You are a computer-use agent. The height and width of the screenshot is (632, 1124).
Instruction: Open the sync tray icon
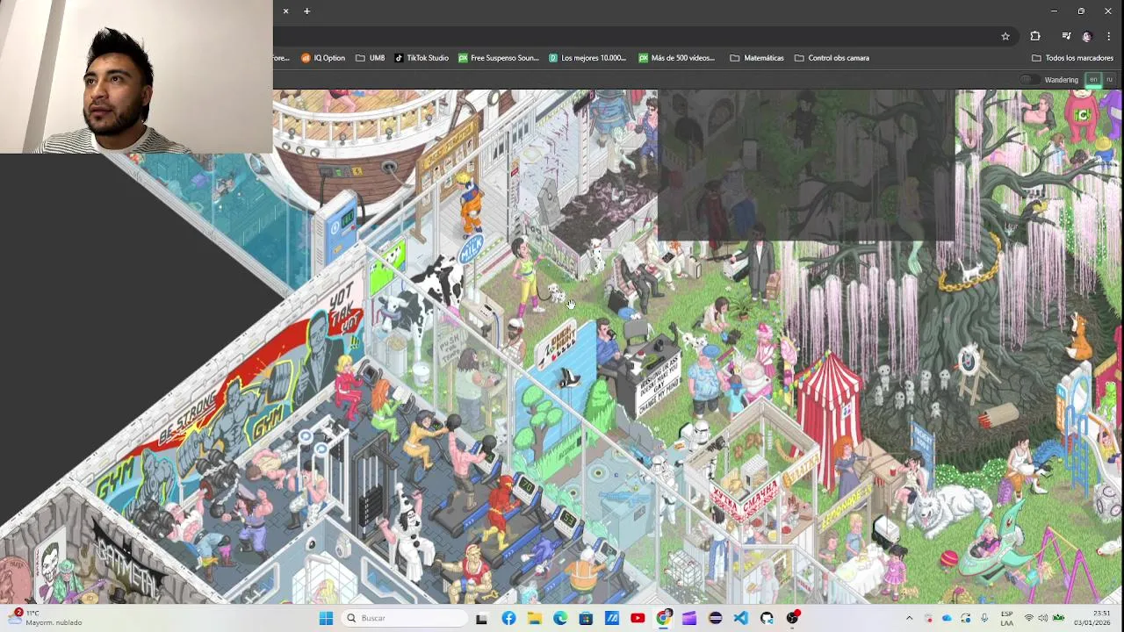click(966, 618)
